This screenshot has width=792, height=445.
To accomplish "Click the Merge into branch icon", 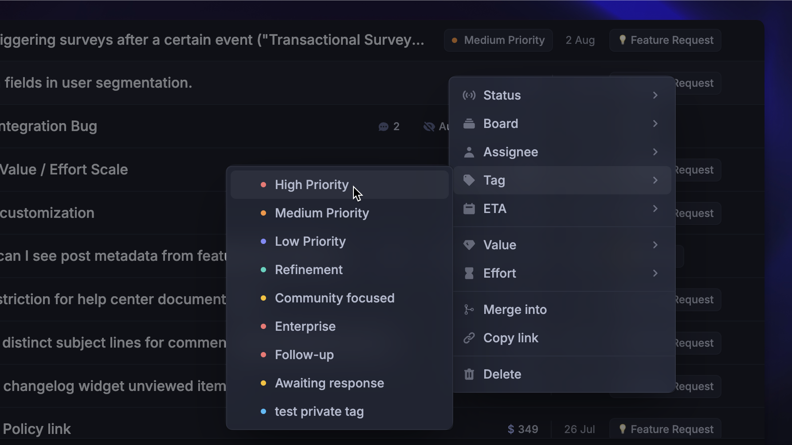I will click(469, 310).
